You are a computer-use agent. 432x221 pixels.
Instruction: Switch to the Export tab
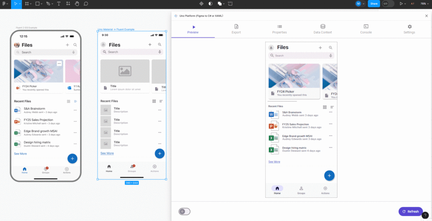tap(236, 29)
